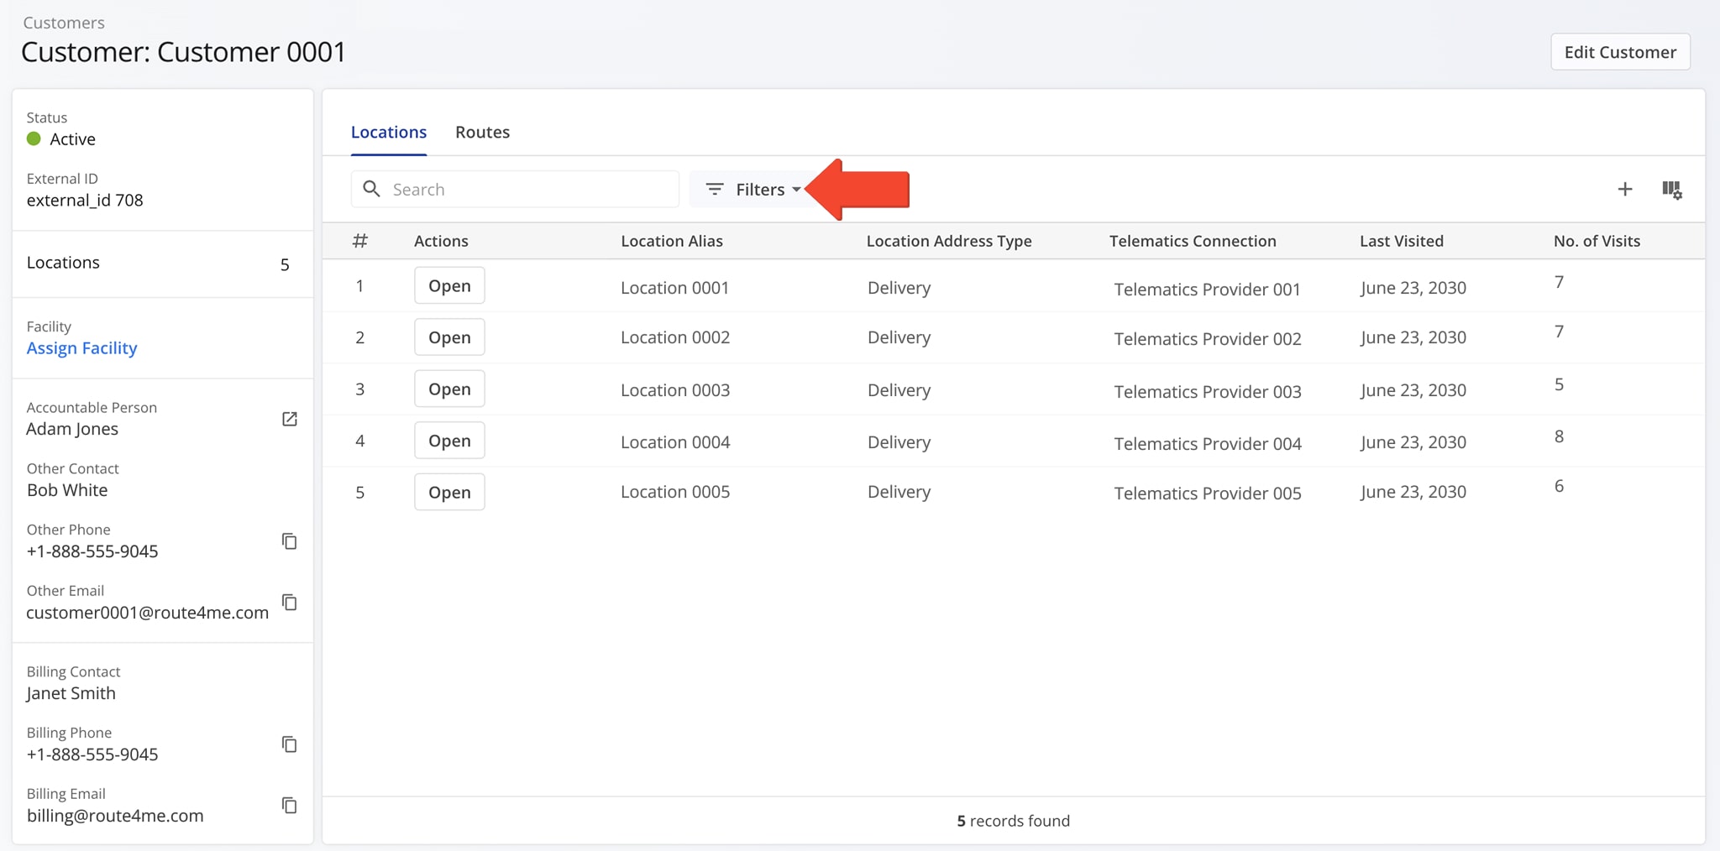1720x851 pixels.
Task: Click the Last Visited column header
Action: [x=1401, y=241]
